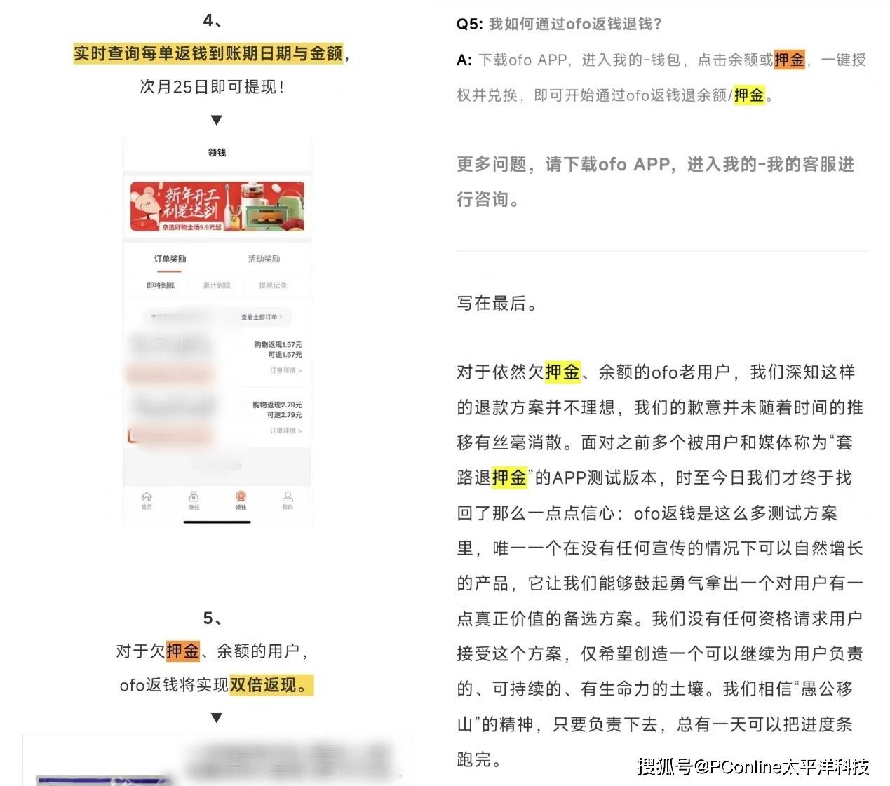This screenshot has height=786, width=890.
Task: Open the 新年开工利是送到 banner
Action: click(x=217, y=206)
